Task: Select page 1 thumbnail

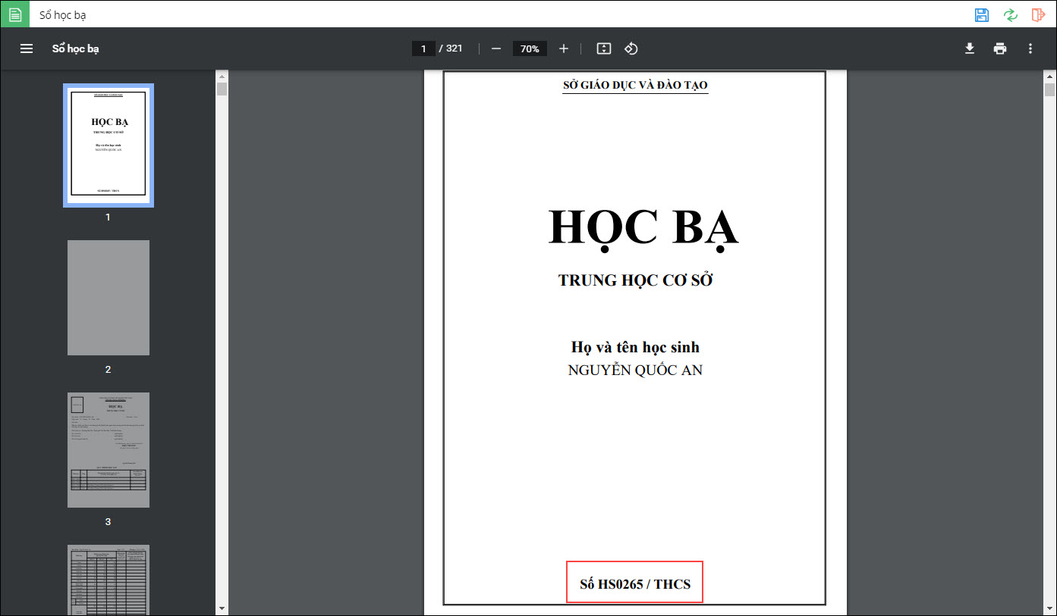Action: [x=108, y=145]
